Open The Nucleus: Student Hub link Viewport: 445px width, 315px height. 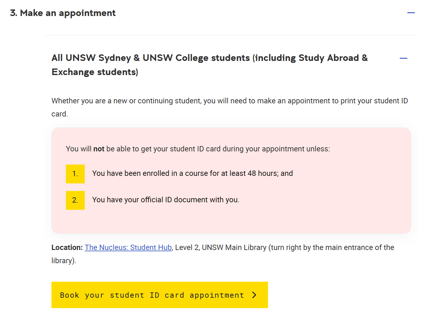point(128,247)
